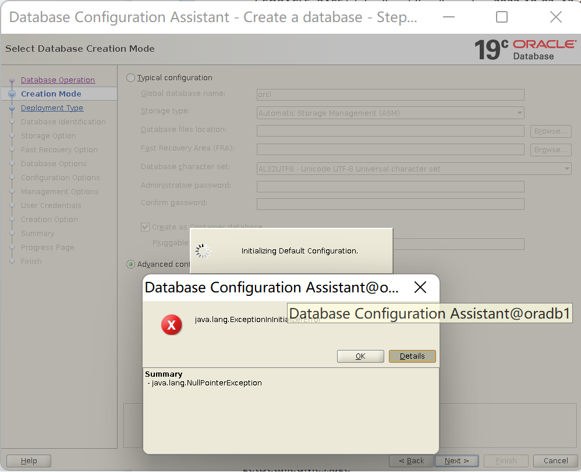Open Database Operation step link
581x472 pixels.
pyautogui.click(x=58, y=80)
